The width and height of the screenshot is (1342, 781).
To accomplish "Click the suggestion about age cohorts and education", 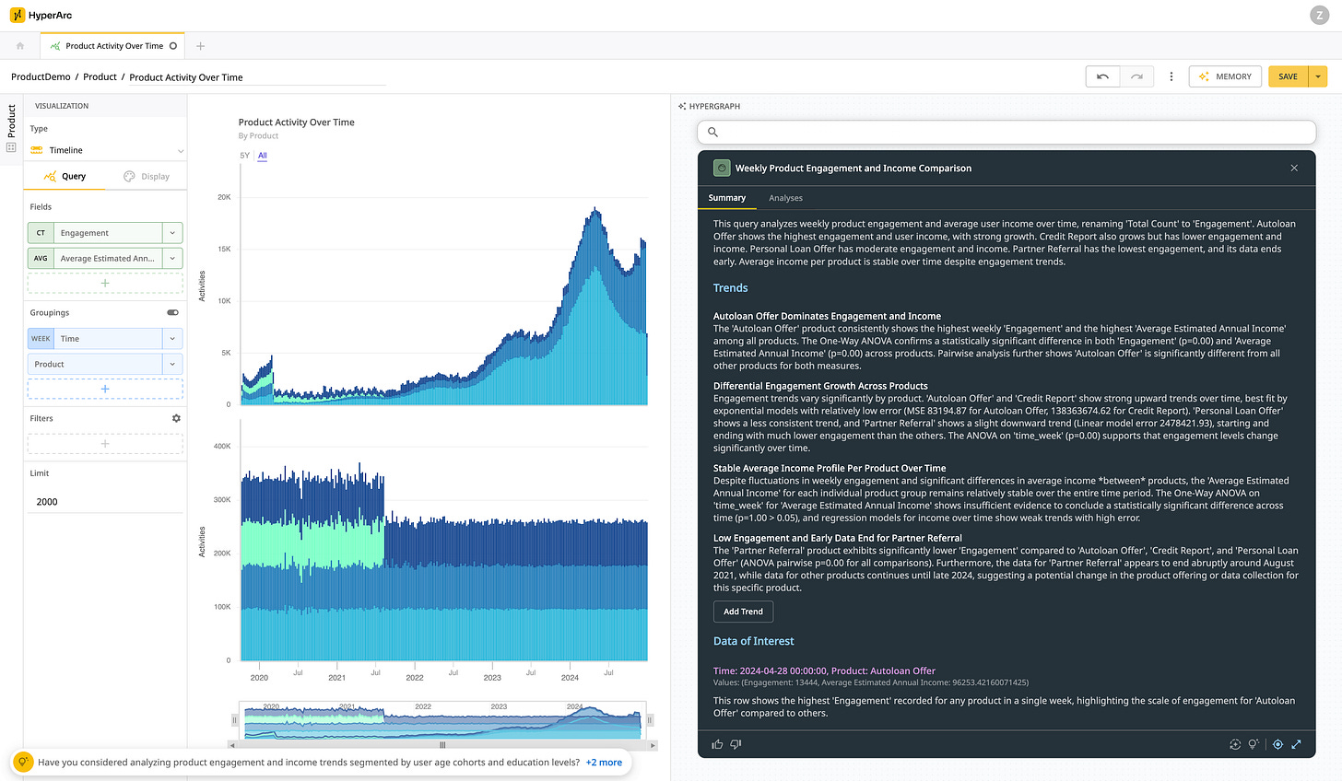I will tap(309, 763).
